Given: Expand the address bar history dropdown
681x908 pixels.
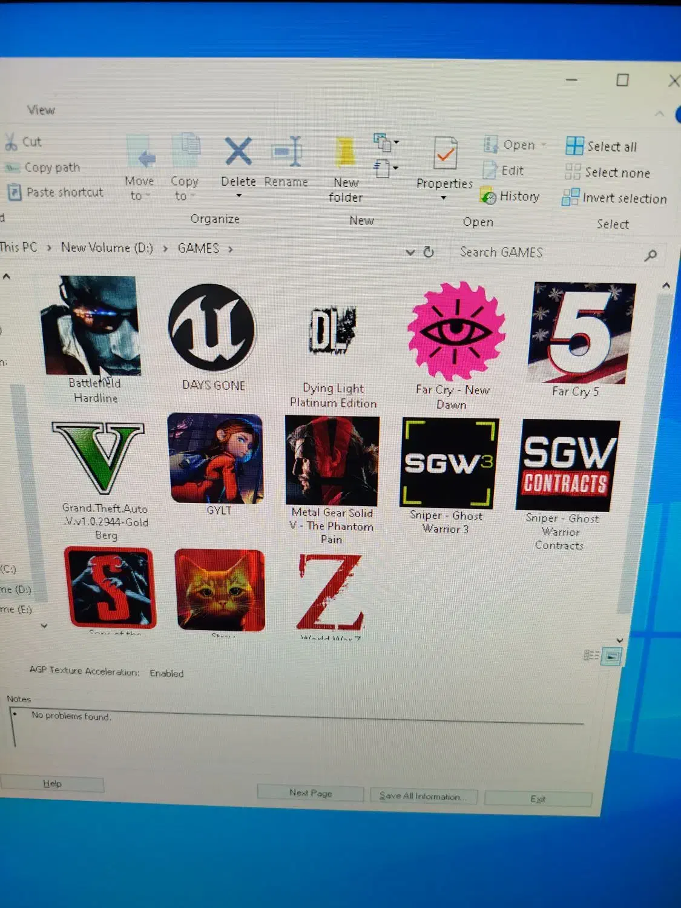Looking at the screenshot, I should [410, 252].
